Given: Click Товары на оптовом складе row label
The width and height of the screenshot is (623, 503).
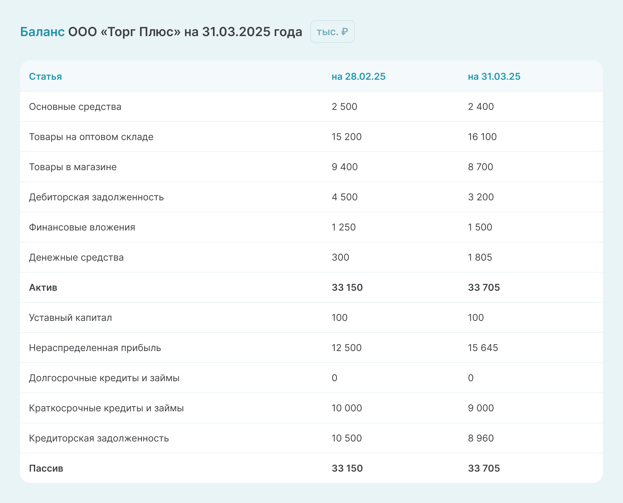Looking at the screenshot, I should (91, 137).
